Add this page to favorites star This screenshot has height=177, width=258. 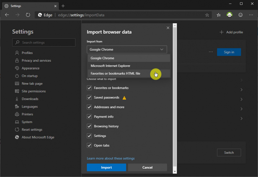pyautogui.click(x=207, y=15)
